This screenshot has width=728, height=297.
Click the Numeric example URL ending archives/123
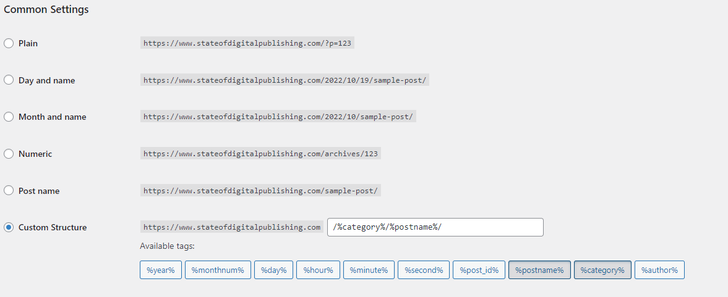tap(260, 154)
